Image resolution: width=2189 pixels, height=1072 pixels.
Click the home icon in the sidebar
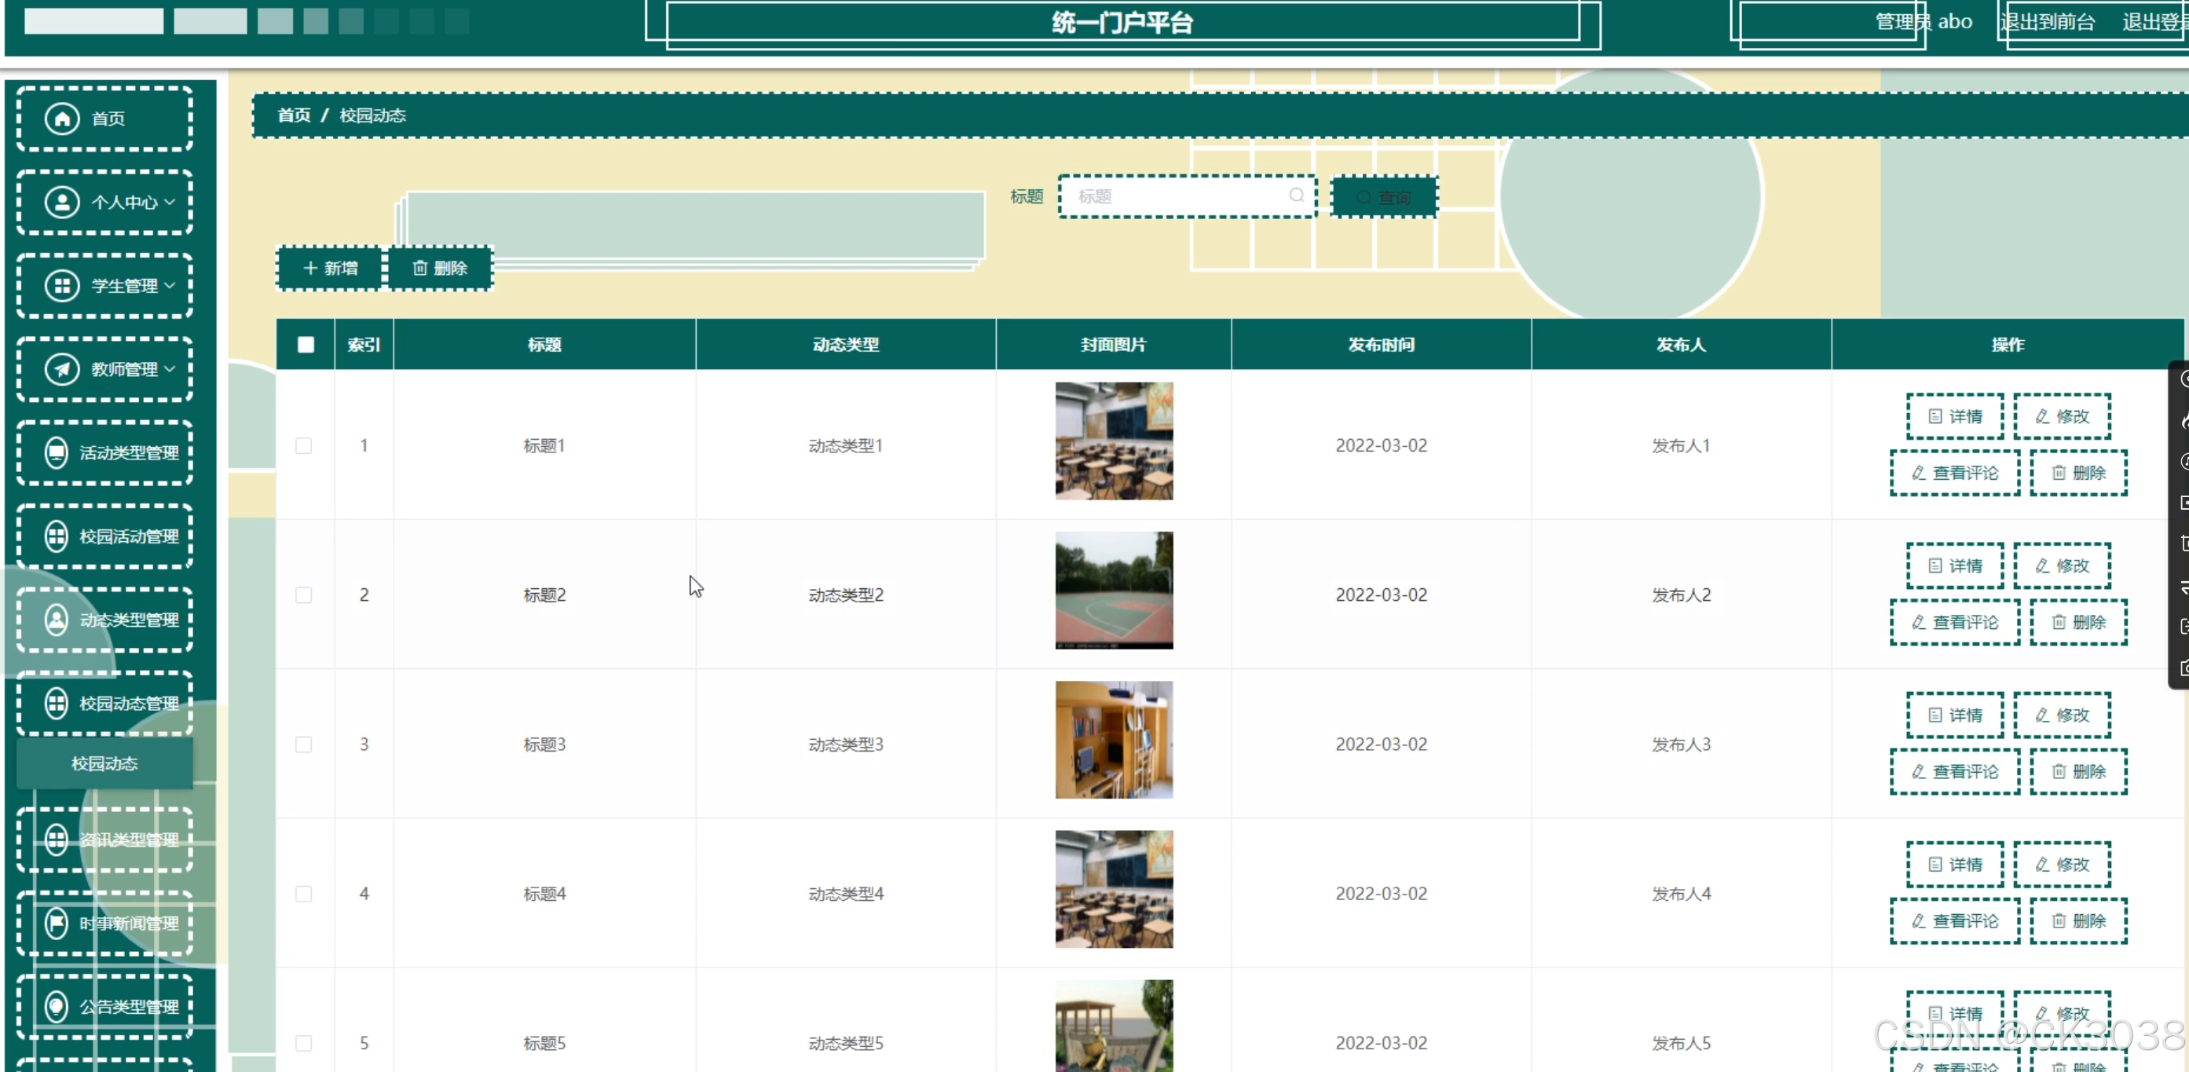tap(62, 118)
